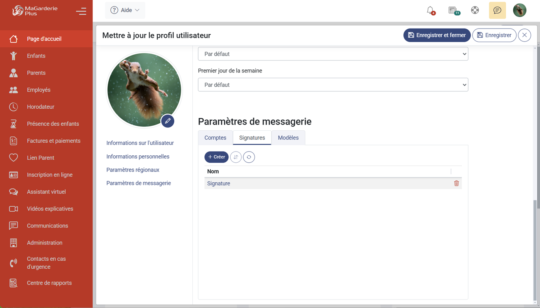This screenshot has width=540, height=308.
Task: Click Enregistrer et fermer button
Action: [x=437, y=35]
